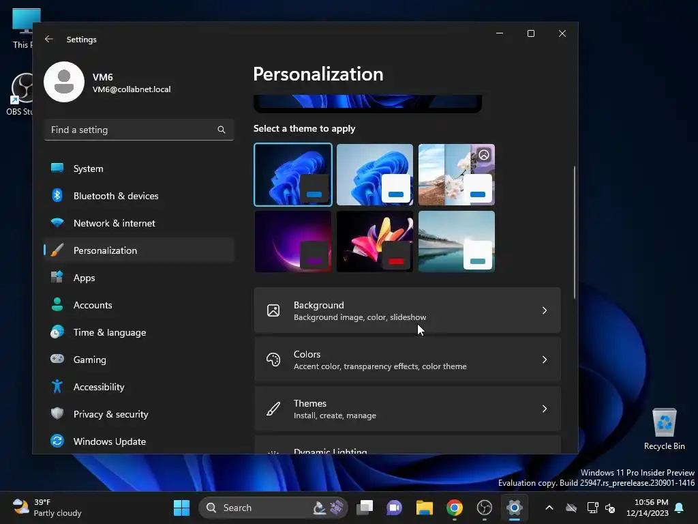Click the Windows Update refresh icon
Image resolution: width=698 pixels, height=524 pixels.
[57, 441]
